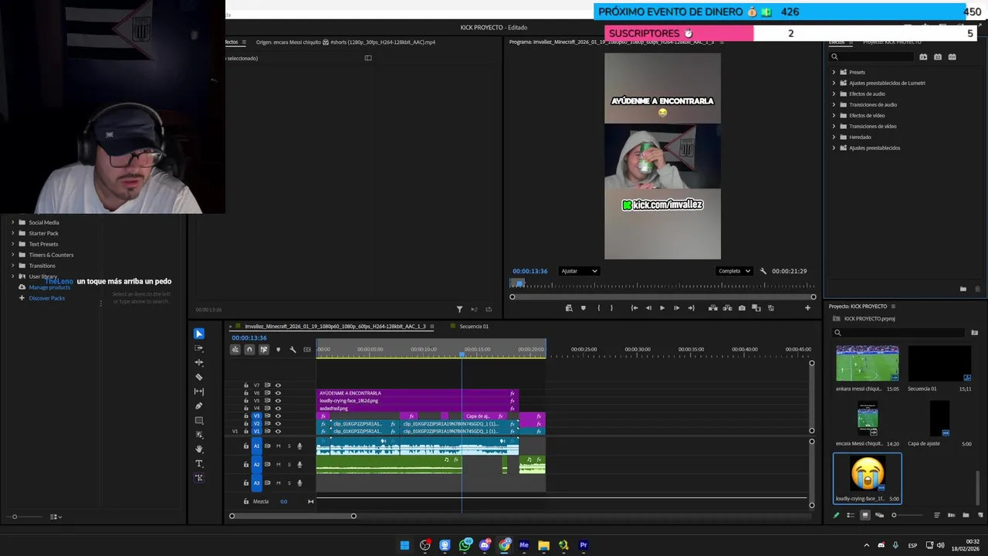Select the Rectangle shape tool
This screenshot has width=988, height=556.
pos(199,421)
